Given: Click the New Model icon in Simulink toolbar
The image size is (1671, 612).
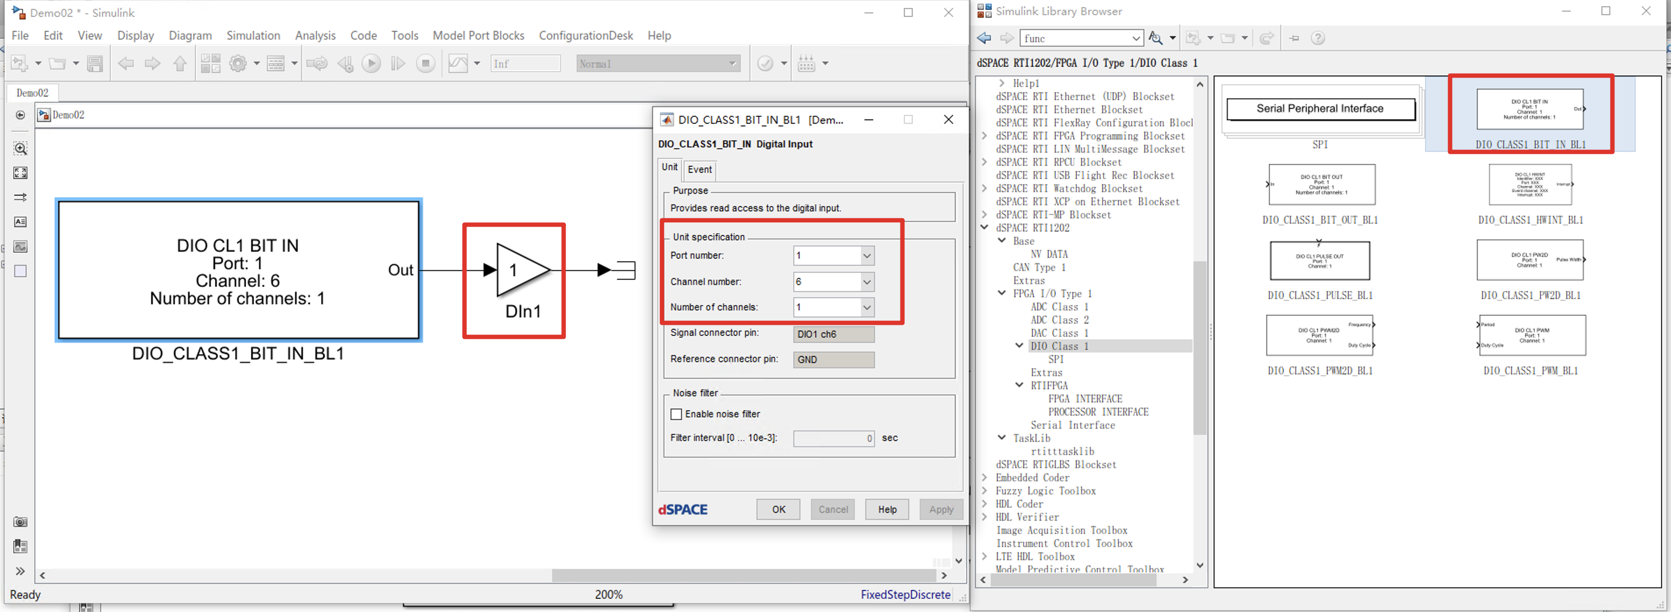Looking at the screenshot, I should click(19, 64).
